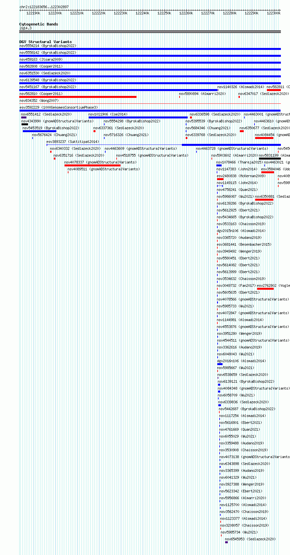
Task: Select nsv6347017 (Sedlazeck2020) label
Action: (x=264, y=94)
